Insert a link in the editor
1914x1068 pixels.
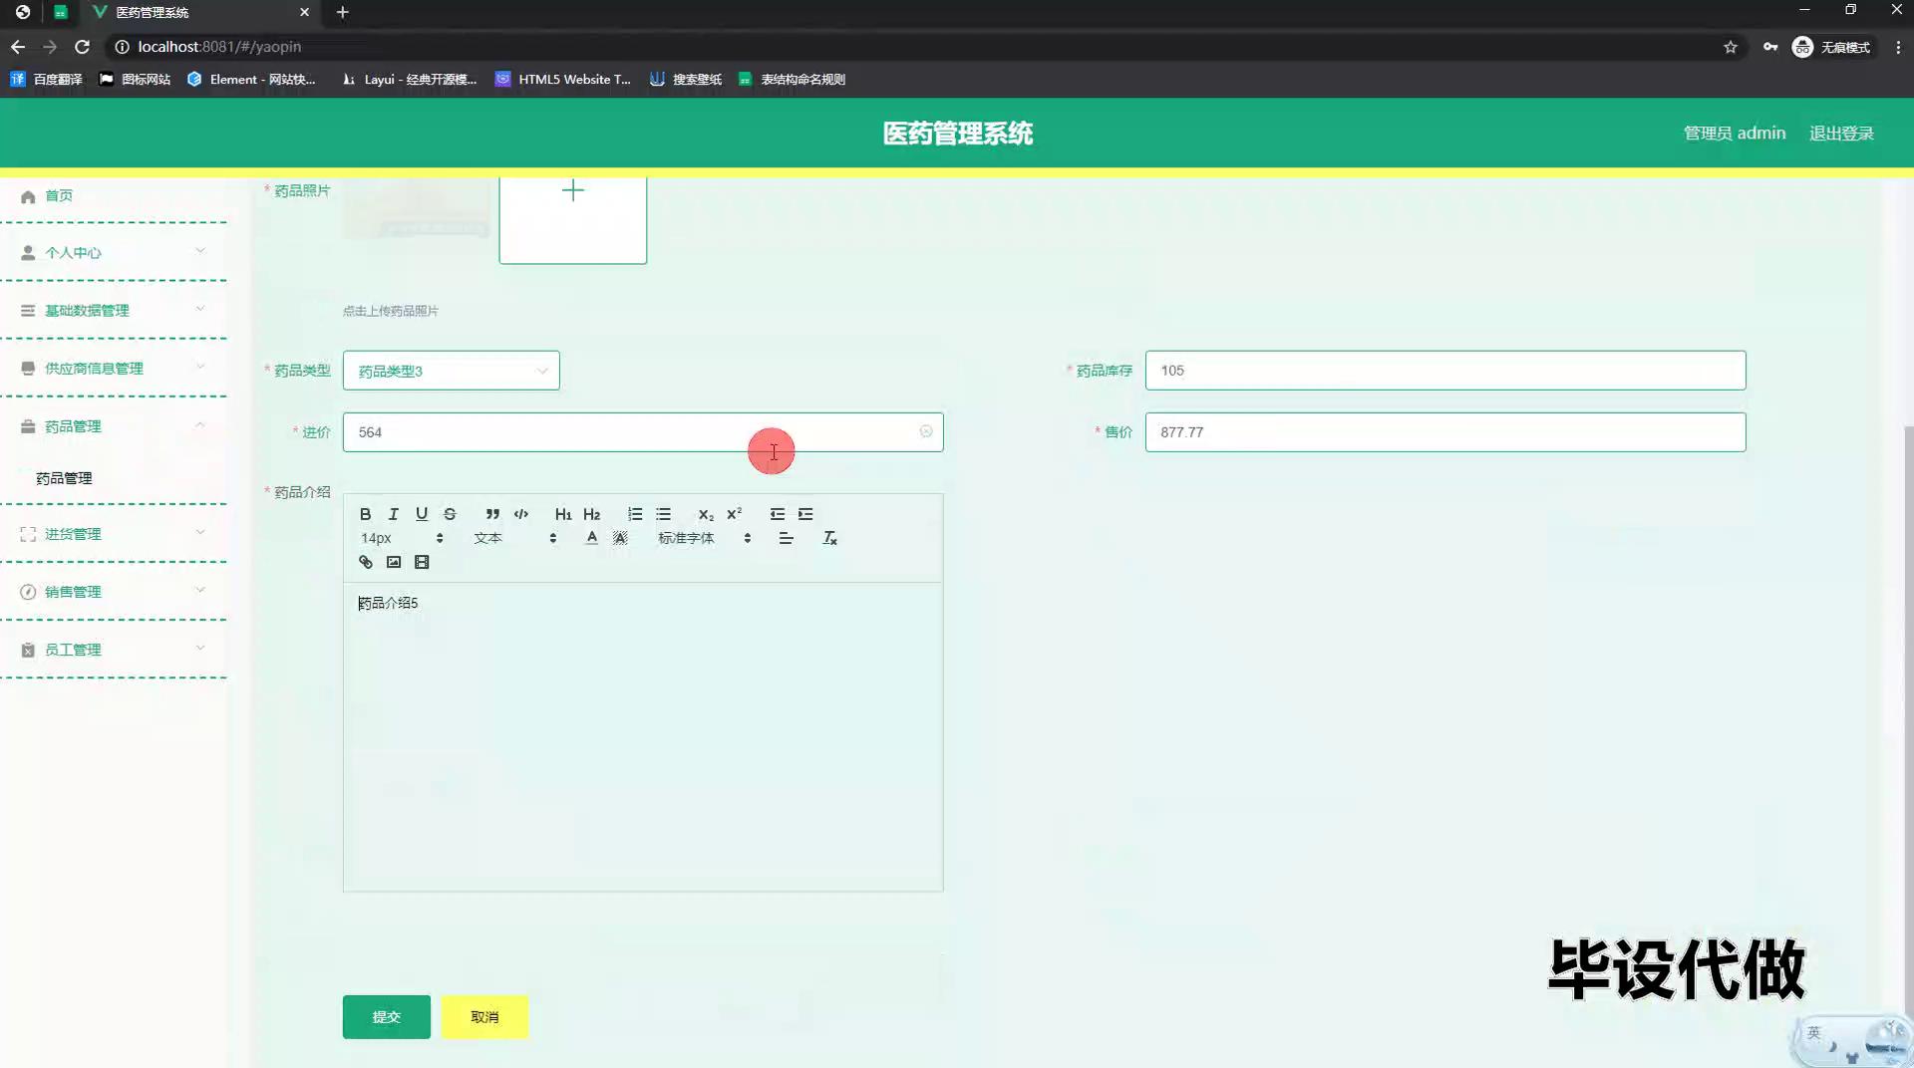(366, 563)
